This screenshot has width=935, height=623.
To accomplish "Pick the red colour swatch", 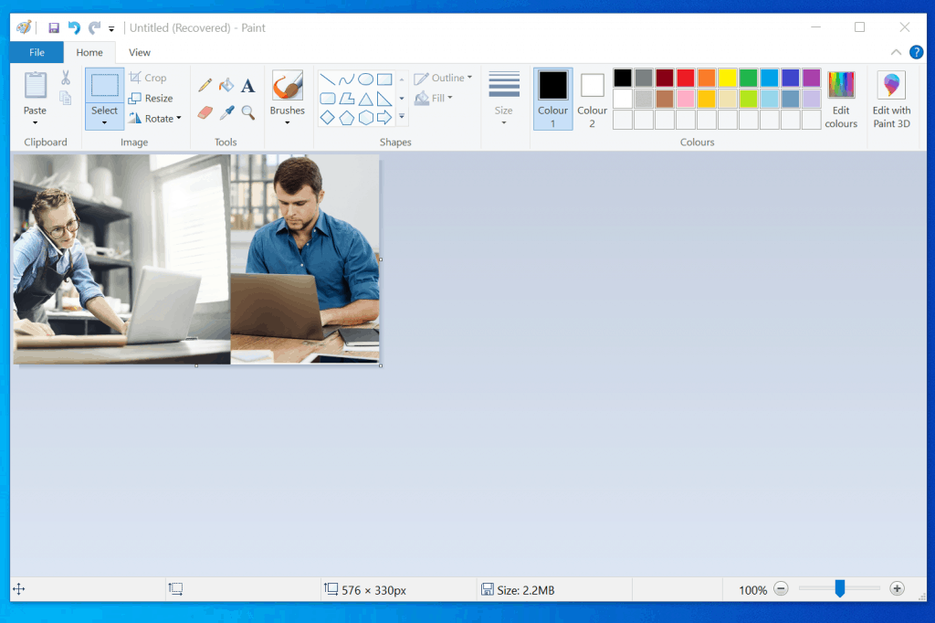I will [x=685, y=79].
